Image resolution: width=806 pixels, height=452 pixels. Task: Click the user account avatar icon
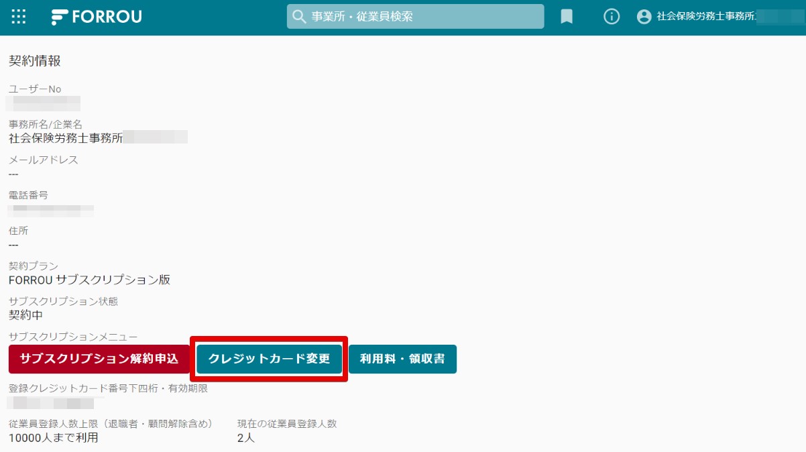(x=644, y=17)
